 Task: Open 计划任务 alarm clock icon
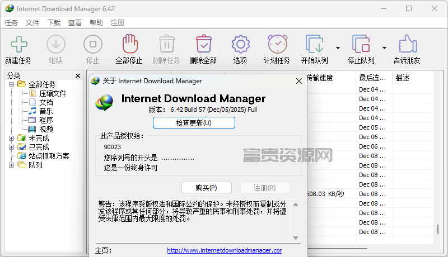277,44
